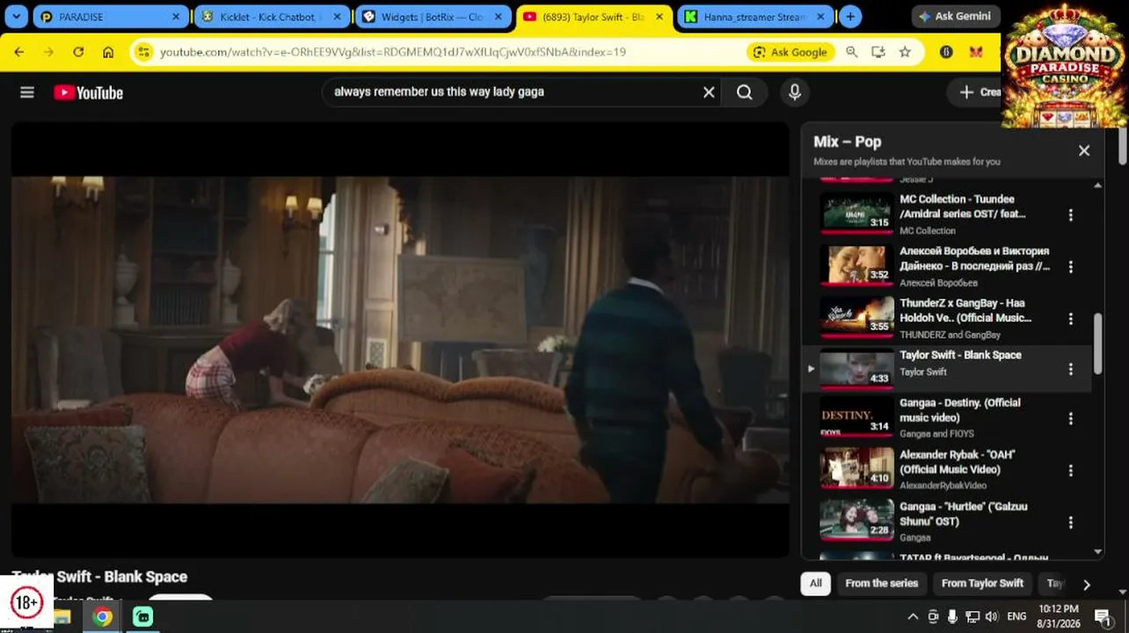The image size is (1129, 633).
Task: Play the Gangaa - Destiny thumbnail
Action: (x=856, y=417)
